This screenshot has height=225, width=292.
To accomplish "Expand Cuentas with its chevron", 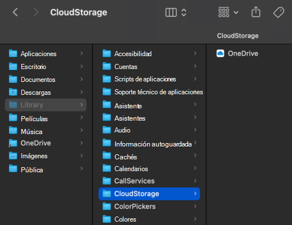I will click(195, 66).
